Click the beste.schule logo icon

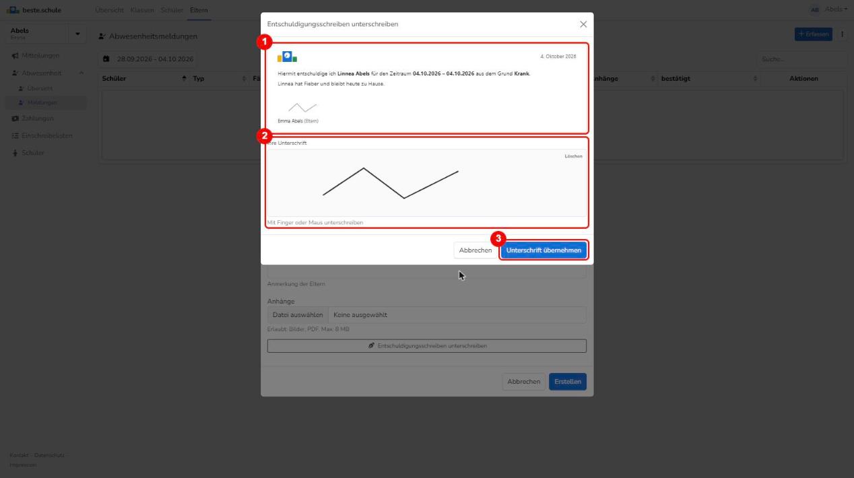(x=13, y=10)
